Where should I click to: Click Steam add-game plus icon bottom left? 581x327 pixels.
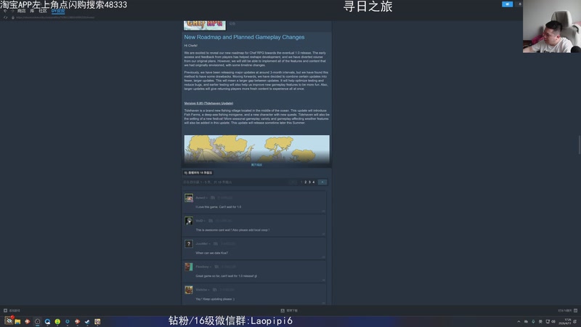click(x=5, y=311)
